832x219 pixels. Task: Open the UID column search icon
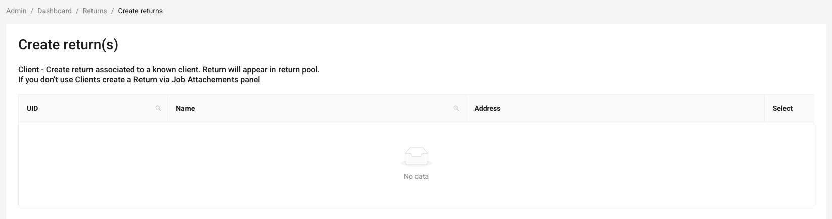point(158,108)
